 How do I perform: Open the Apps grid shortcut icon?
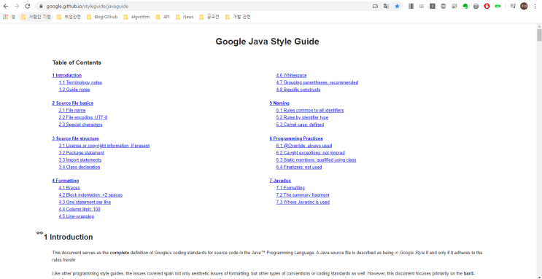coord(6,17)
